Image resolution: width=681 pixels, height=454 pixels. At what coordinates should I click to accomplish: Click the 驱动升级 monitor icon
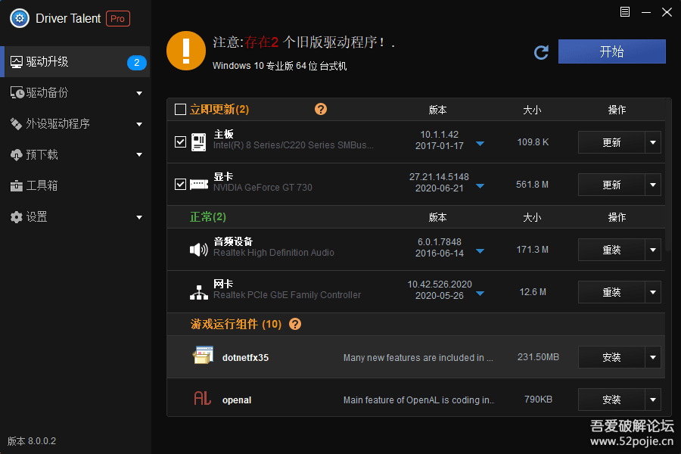coord(17,62)
